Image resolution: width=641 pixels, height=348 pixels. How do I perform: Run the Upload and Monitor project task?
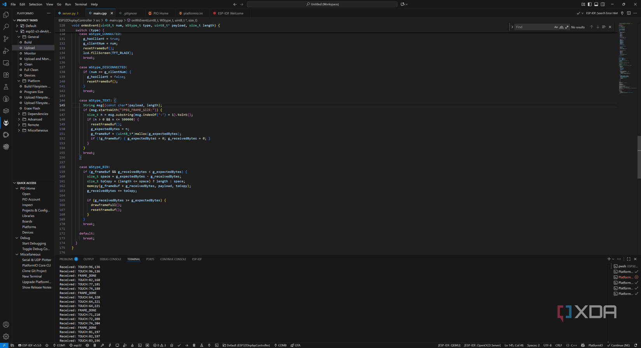(37, 59)
